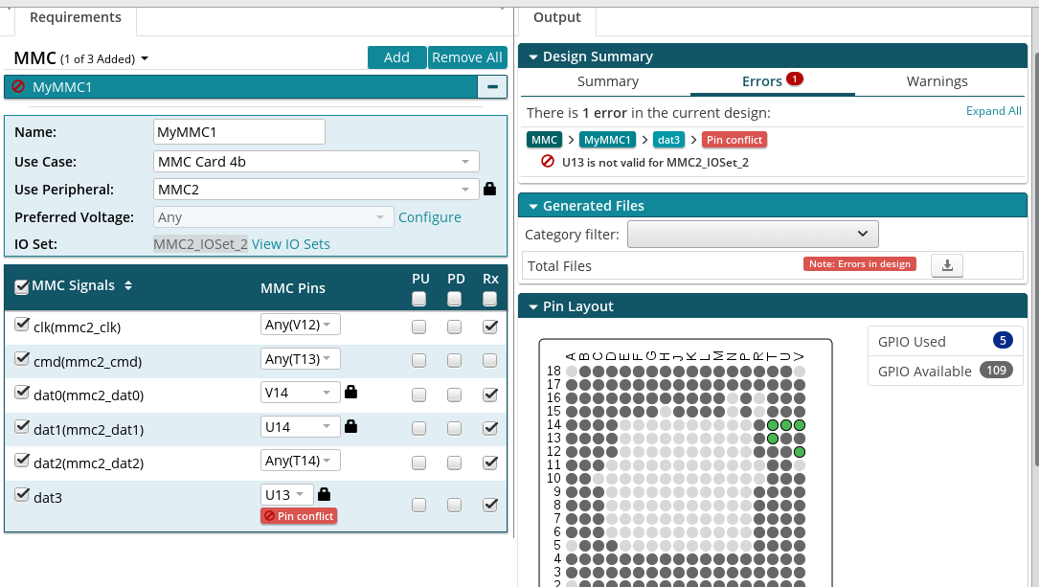
Task: Switch to the Warnings tab
Action: (x=937, y=81)
